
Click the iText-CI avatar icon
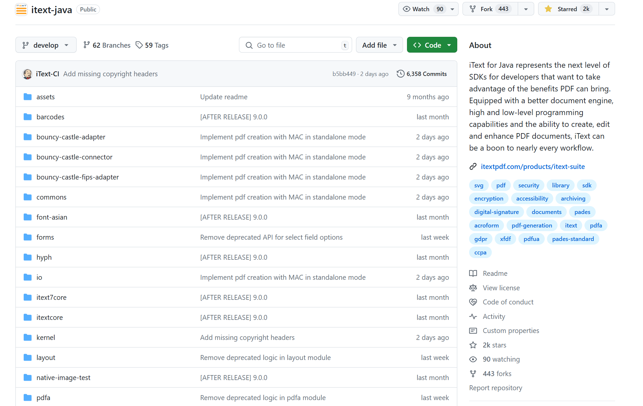[27, 74]
